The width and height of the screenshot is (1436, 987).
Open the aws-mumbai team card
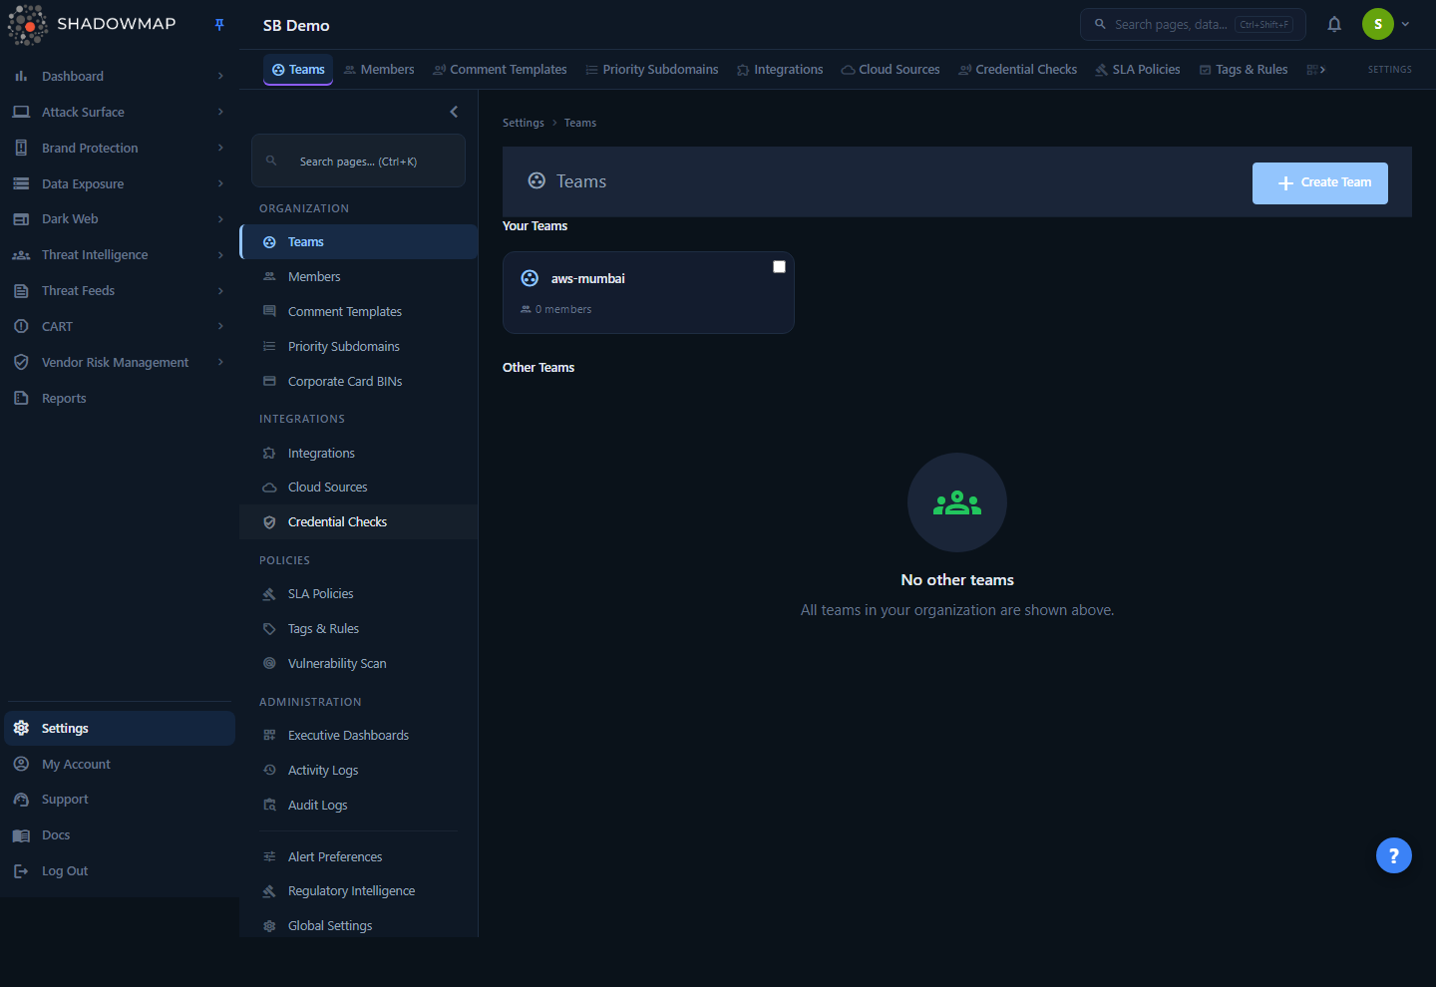(648, 292)
